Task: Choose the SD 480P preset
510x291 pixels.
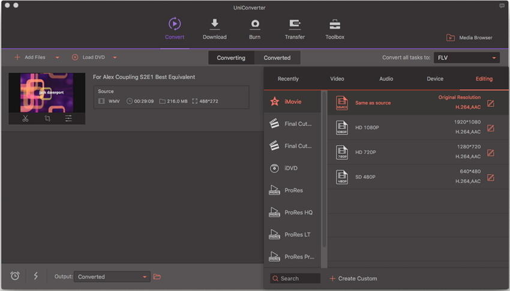Action: 418,177
